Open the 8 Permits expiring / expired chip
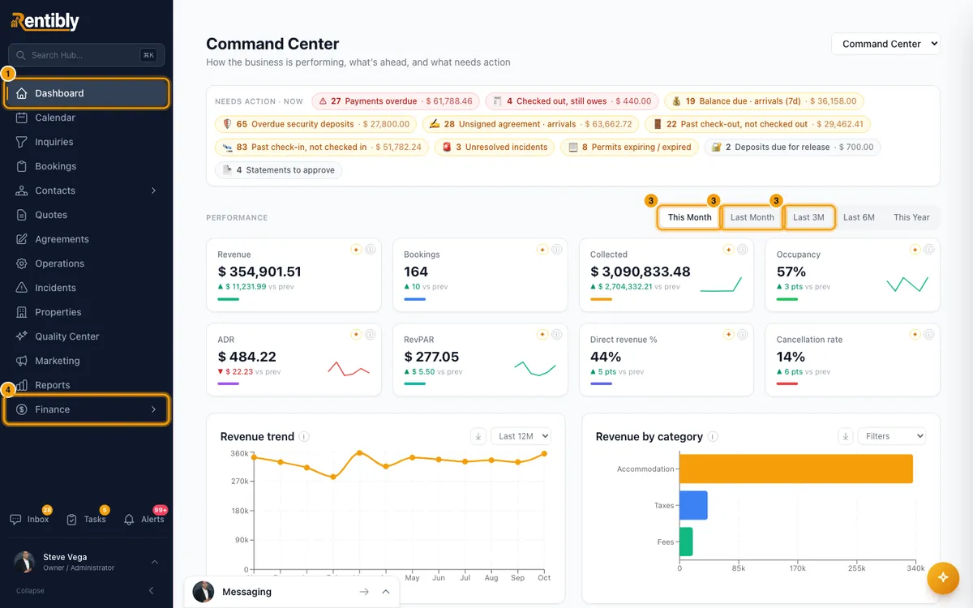The width and height of the screenshot is (973, 608). coord(629,147)
